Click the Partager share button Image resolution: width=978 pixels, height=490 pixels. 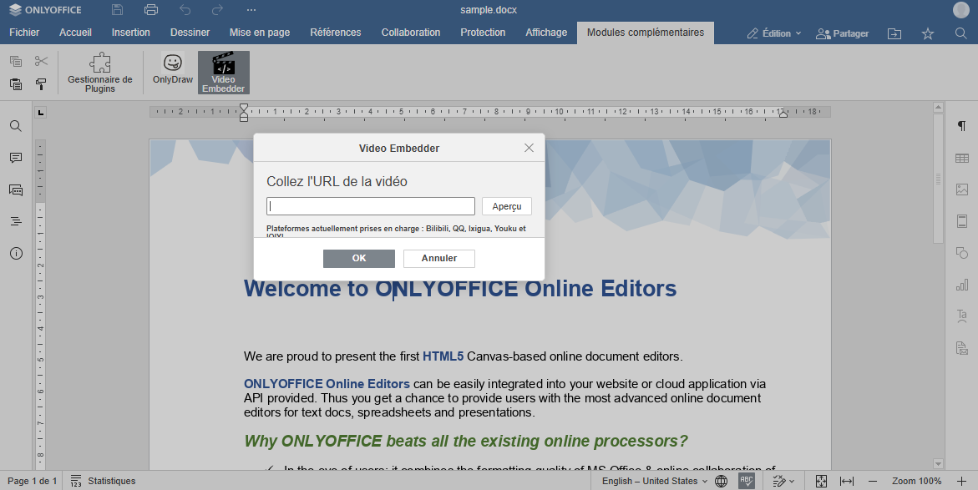coord(842,33)
